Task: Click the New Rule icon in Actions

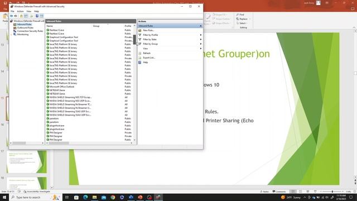Action: (140, 30)
